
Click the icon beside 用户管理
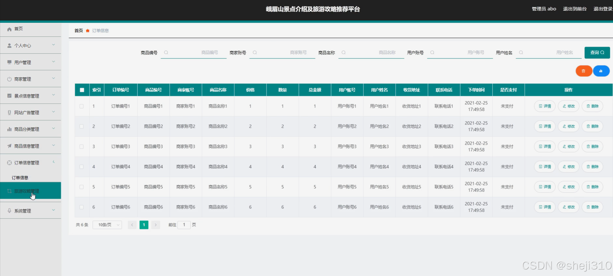coord(9,62)
